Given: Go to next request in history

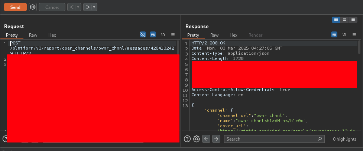Looking at the screenshot, I should coord(87,7).
